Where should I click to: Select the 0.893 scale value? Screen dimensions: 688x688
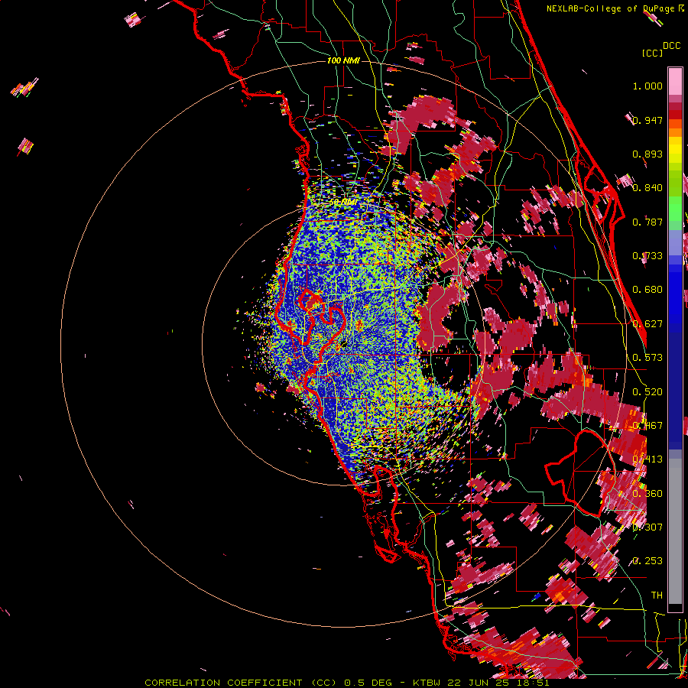(647, 154)
